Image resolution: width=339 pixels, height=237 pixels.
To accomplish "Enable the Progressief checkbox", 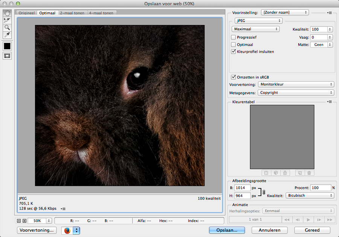I will 234,38.
